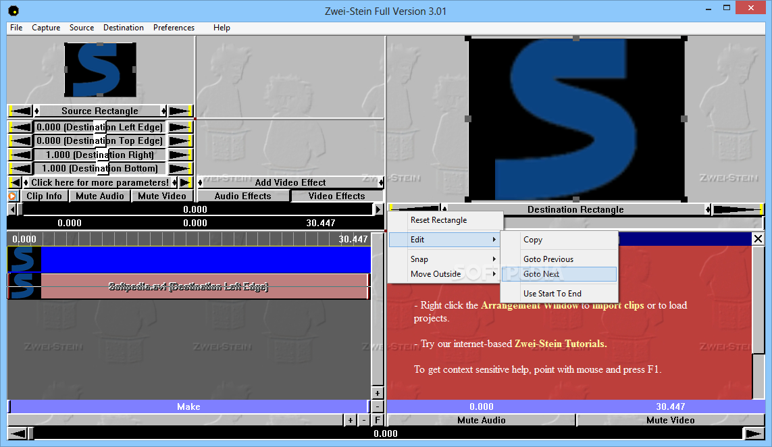Switch to Video Effects tab
This screenshot has height=447, width=772.
[337, 196]
